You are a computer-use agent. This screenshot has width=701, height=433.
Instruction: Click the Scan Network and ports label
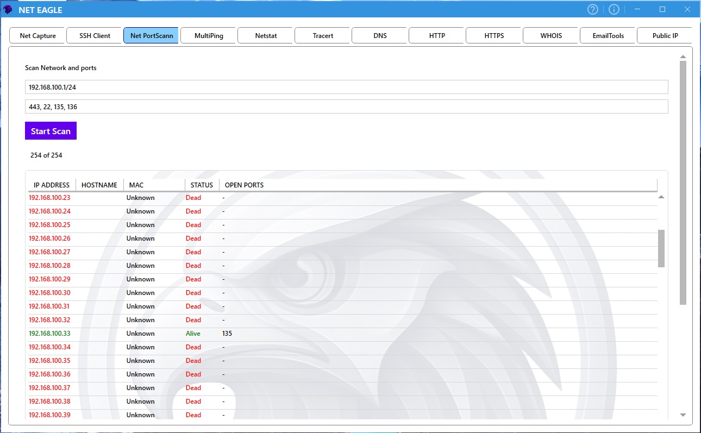61,68
